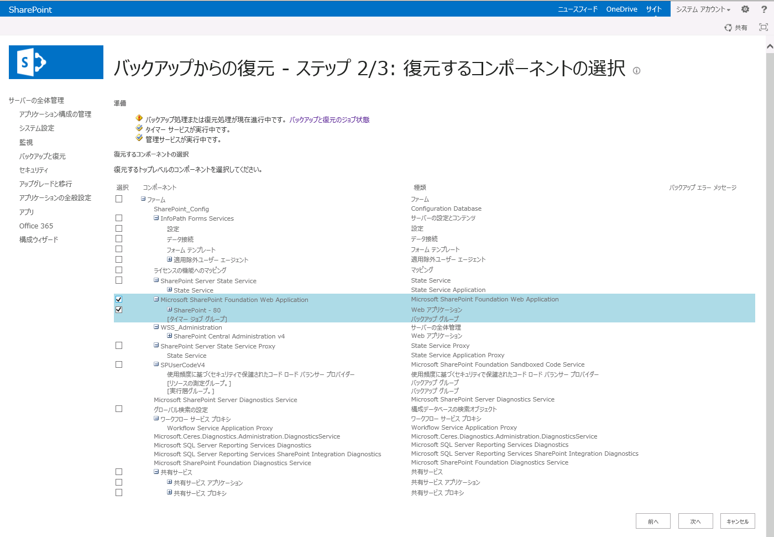Expand the SharePoint - 80 node

point(170,310)
